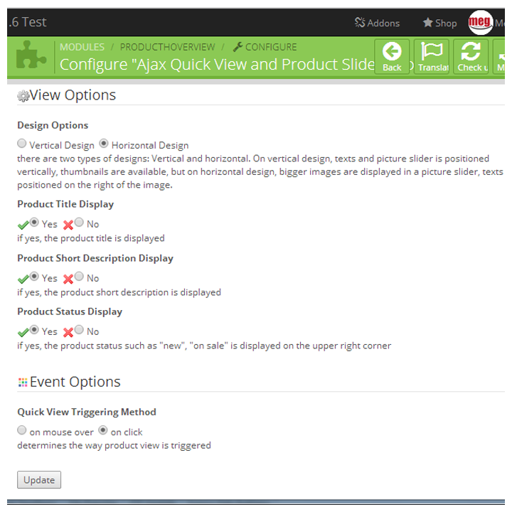Click the CONFIGURE breadcrumb item
This screenshot has width=512, height=512.
click(265, 47)
